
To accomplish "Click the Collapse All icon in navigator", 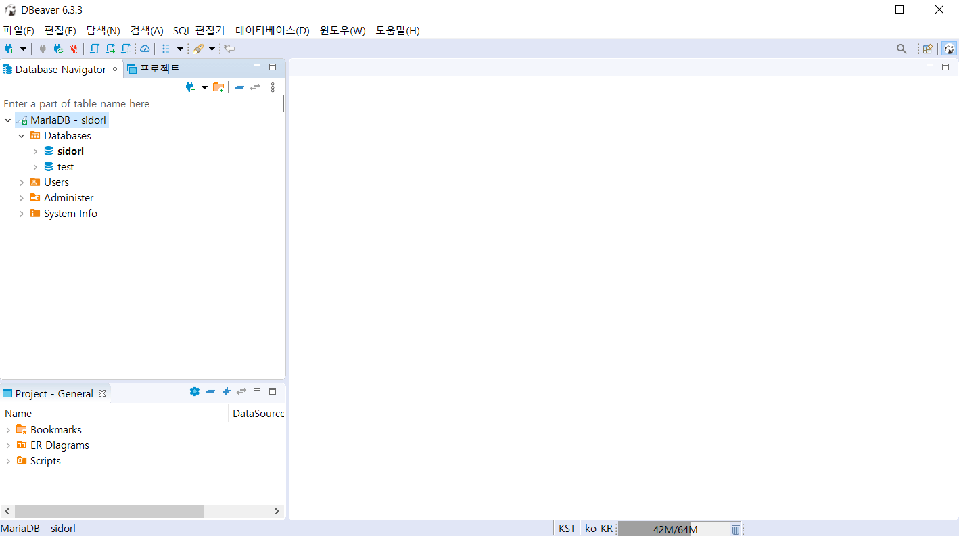I will tap(239, 87).
